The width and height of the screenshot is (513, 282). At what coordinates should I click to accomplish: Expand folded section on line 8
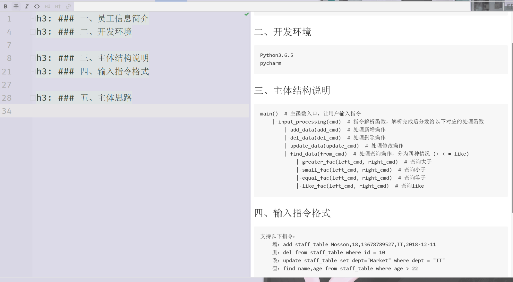(x=32, y=58)
